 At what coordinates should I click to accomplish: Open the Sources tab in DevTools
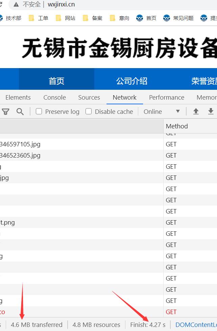click(89, 97)
